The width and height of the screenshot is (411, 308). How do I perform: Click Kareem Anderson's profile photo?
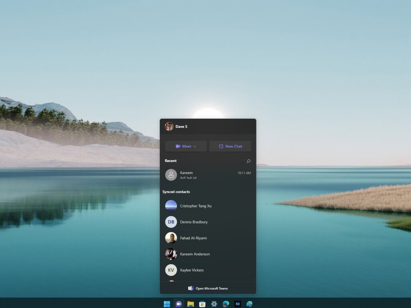tap(171, 254)
